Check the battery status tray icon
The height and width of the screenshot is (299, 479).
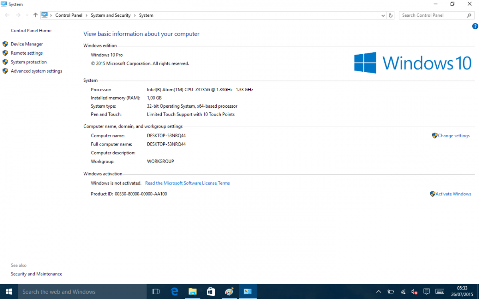(x=391, y=292)
